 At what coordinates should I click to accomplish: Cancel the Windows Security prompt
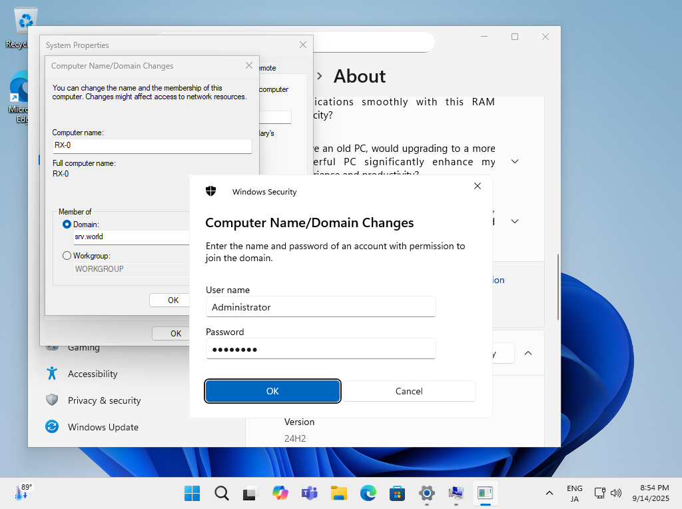(x=409, y=391)
